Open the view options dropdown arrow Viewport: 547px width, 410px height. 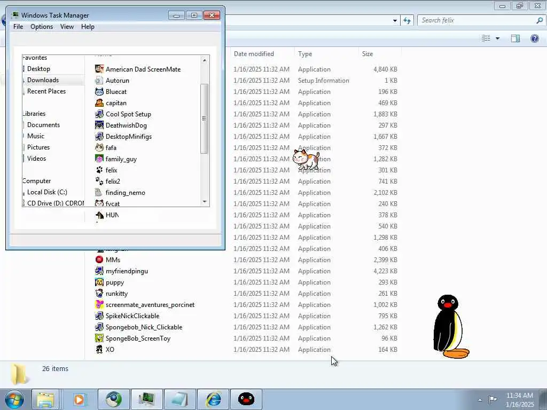(x=497, y=38)
